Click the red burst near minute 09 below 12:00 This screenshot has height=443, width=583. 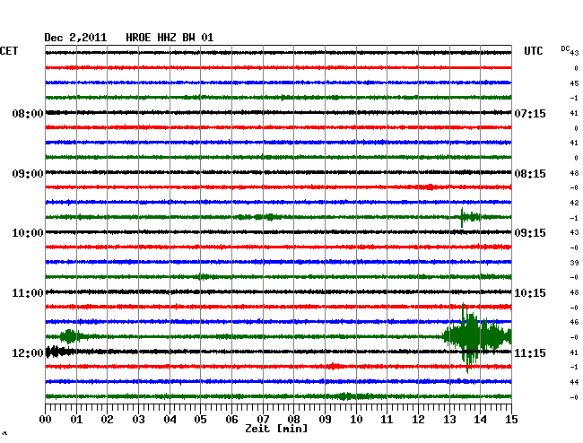[x=334, y=367]
